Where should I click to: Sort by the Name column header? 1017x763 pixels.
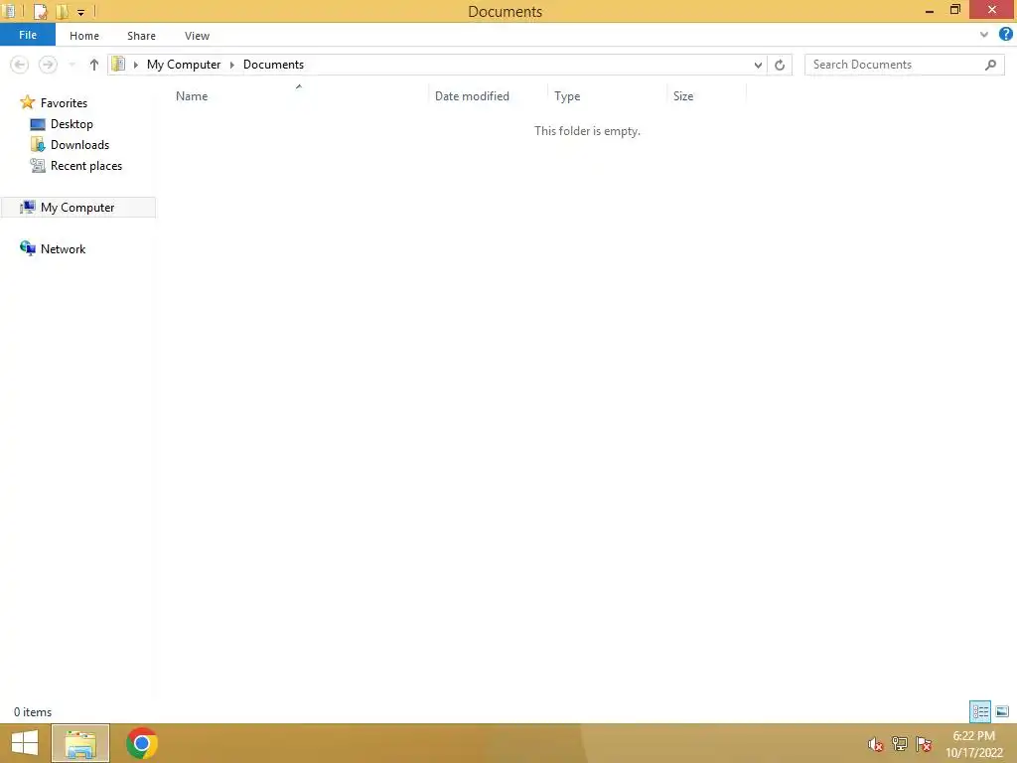tap(192, 96)
